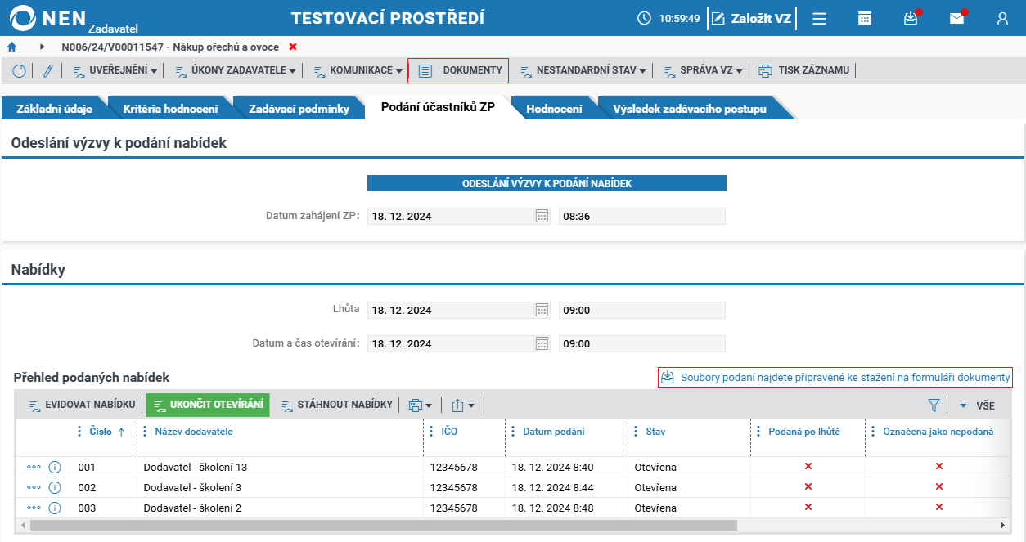Viewport: 1026px width, 542px height.
Task: Open three-dot menu for row 003
Action: (x=34, y=508)
